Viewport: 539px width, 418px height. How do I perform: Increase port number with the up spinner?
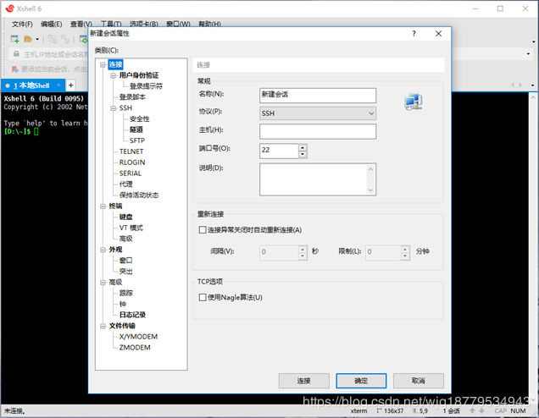(303, 148)
